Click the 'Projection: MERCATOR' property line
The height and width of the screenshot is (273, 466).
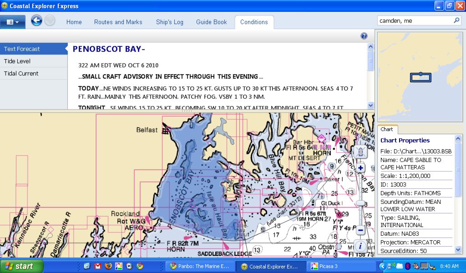point(410,242)
